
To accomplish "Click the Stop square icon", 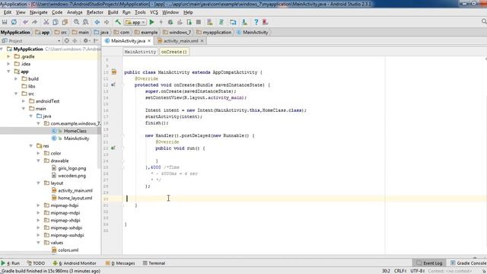I will pos(199,22).
